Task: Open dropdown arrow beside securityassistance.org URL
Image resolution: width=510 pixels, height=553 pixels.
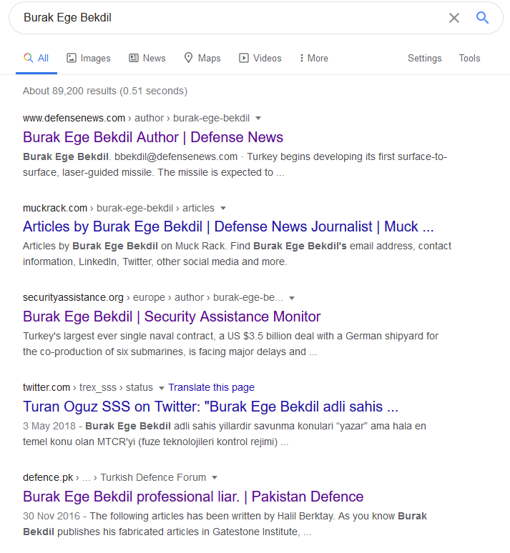Action: 292,298
